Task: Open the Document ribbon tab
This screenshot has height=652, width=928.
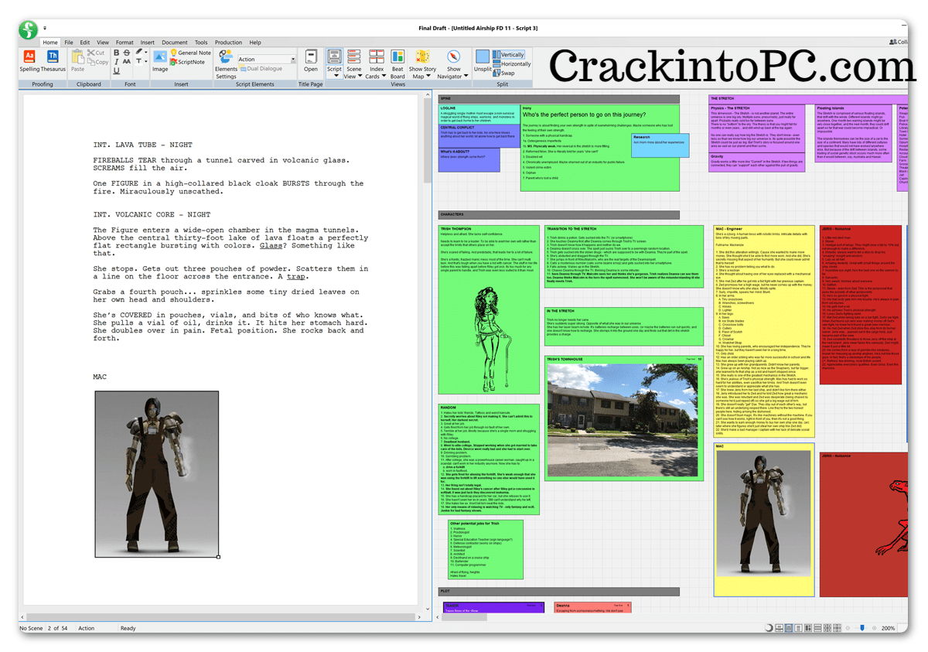Action: (x=175, y=43)
